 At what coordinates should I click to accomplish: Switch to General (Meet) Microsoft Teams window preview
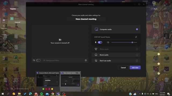click(48, 80)
